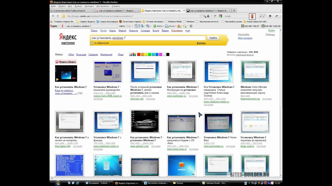Go back with the browser Back arrow
Viewport: 332px width, 186px height.
[53, 16]
